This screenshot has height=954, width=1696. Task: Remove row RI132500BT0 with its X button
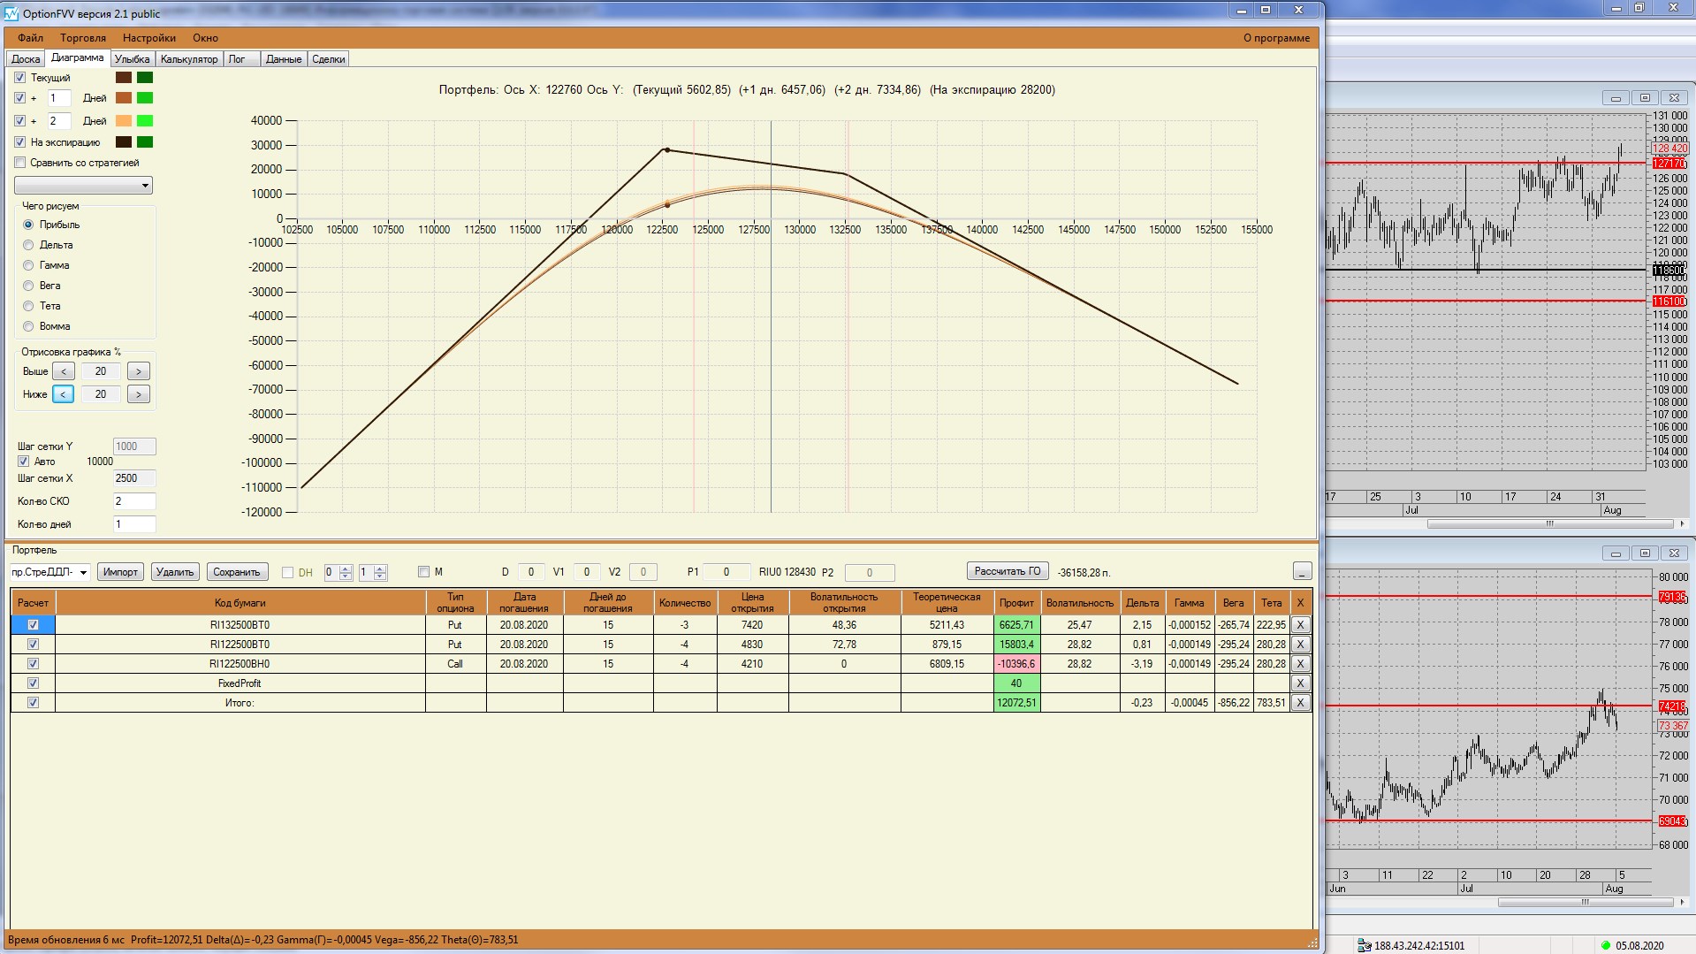1300,624
